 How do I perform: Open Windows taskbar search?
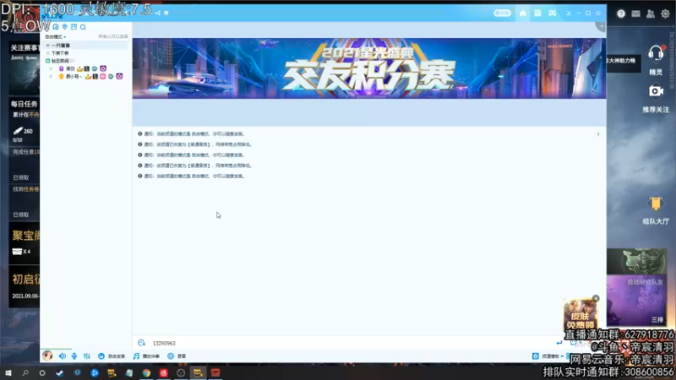[x=25, y=372]
